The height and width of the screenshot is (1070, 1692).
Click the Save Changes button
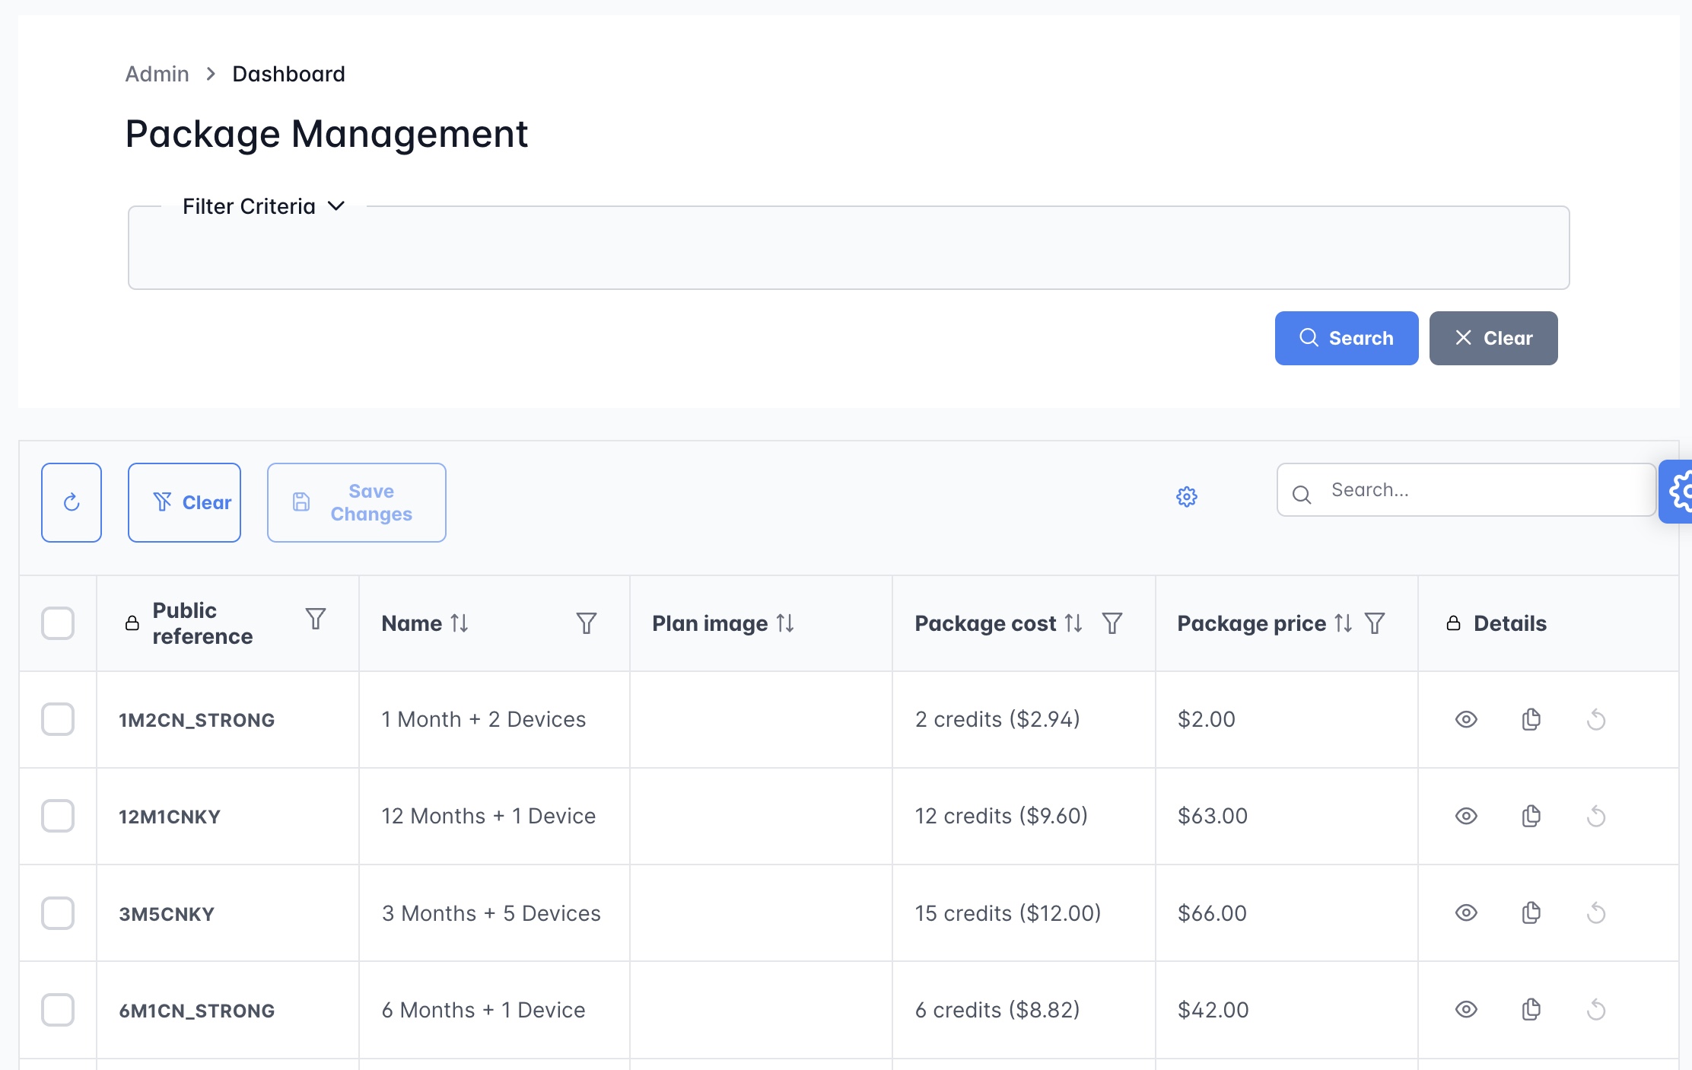[x=356, y=502]
